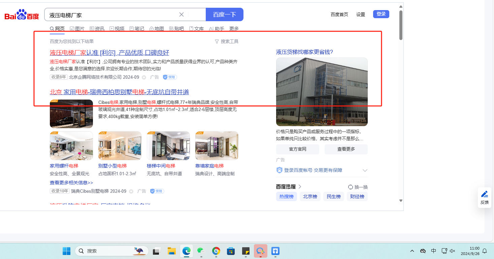Select the 民生榜 tab
Screen dimensions: 494x259
(x=334, y=196)
